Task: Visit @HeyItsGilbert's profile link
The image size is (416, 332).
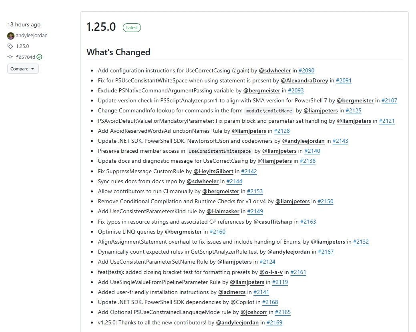Action: tap(213, 171)
